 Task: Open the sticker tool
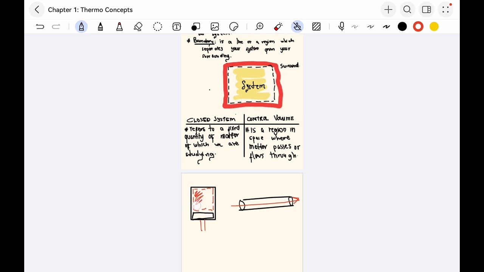click(x=234, y=26)
